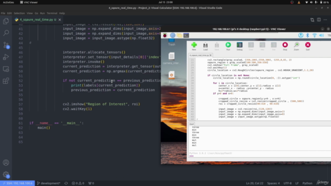Open the Selection menu in VS Code

pyautogui.click(x=19, y=13)
